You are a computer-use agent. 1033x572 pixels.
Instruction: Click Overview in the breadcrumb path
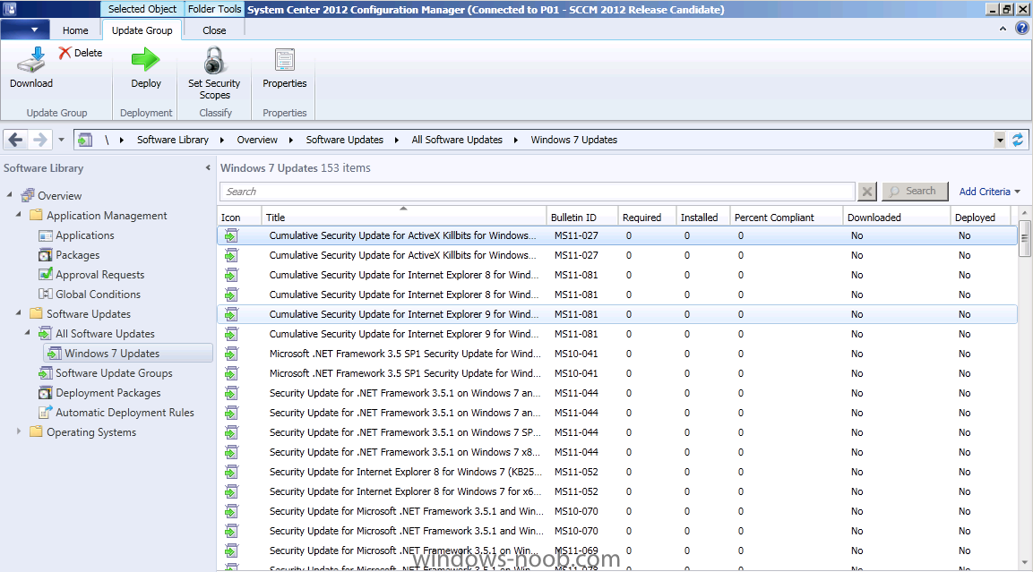pyautogui.click(x=257, y=140)
